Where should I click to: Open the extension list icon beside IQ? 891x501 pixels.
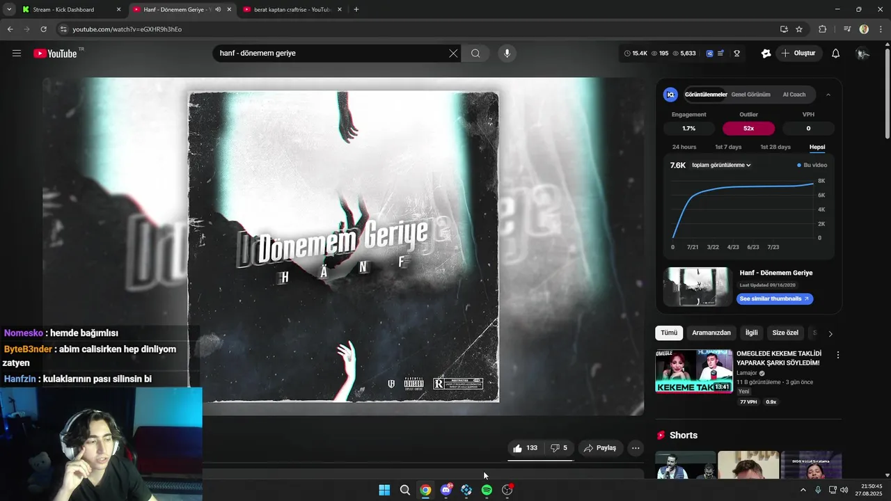coord(721,54)
